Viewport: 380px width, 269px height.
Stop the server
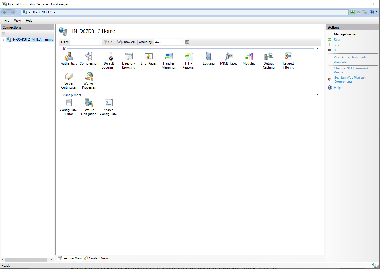pos(337,50)
